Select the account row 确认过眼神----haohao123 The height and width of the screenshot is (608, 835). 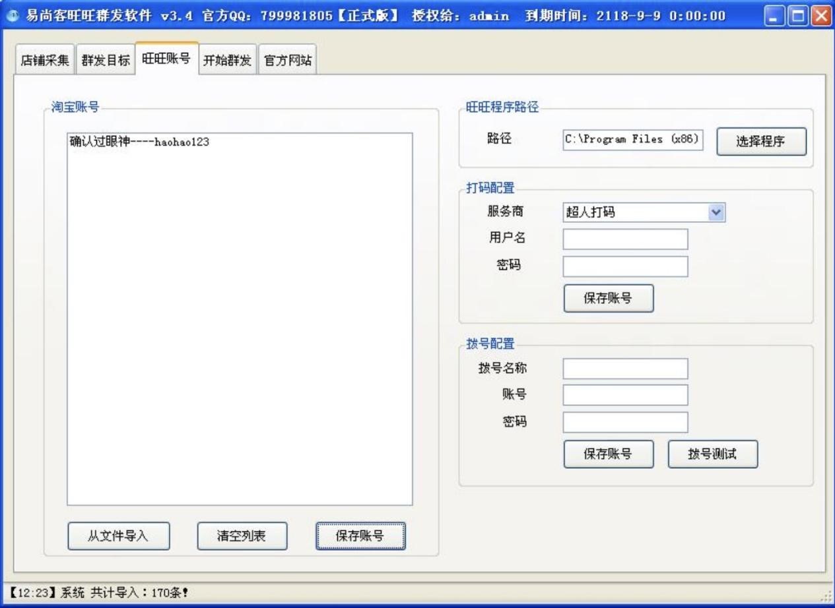point(140,141)
